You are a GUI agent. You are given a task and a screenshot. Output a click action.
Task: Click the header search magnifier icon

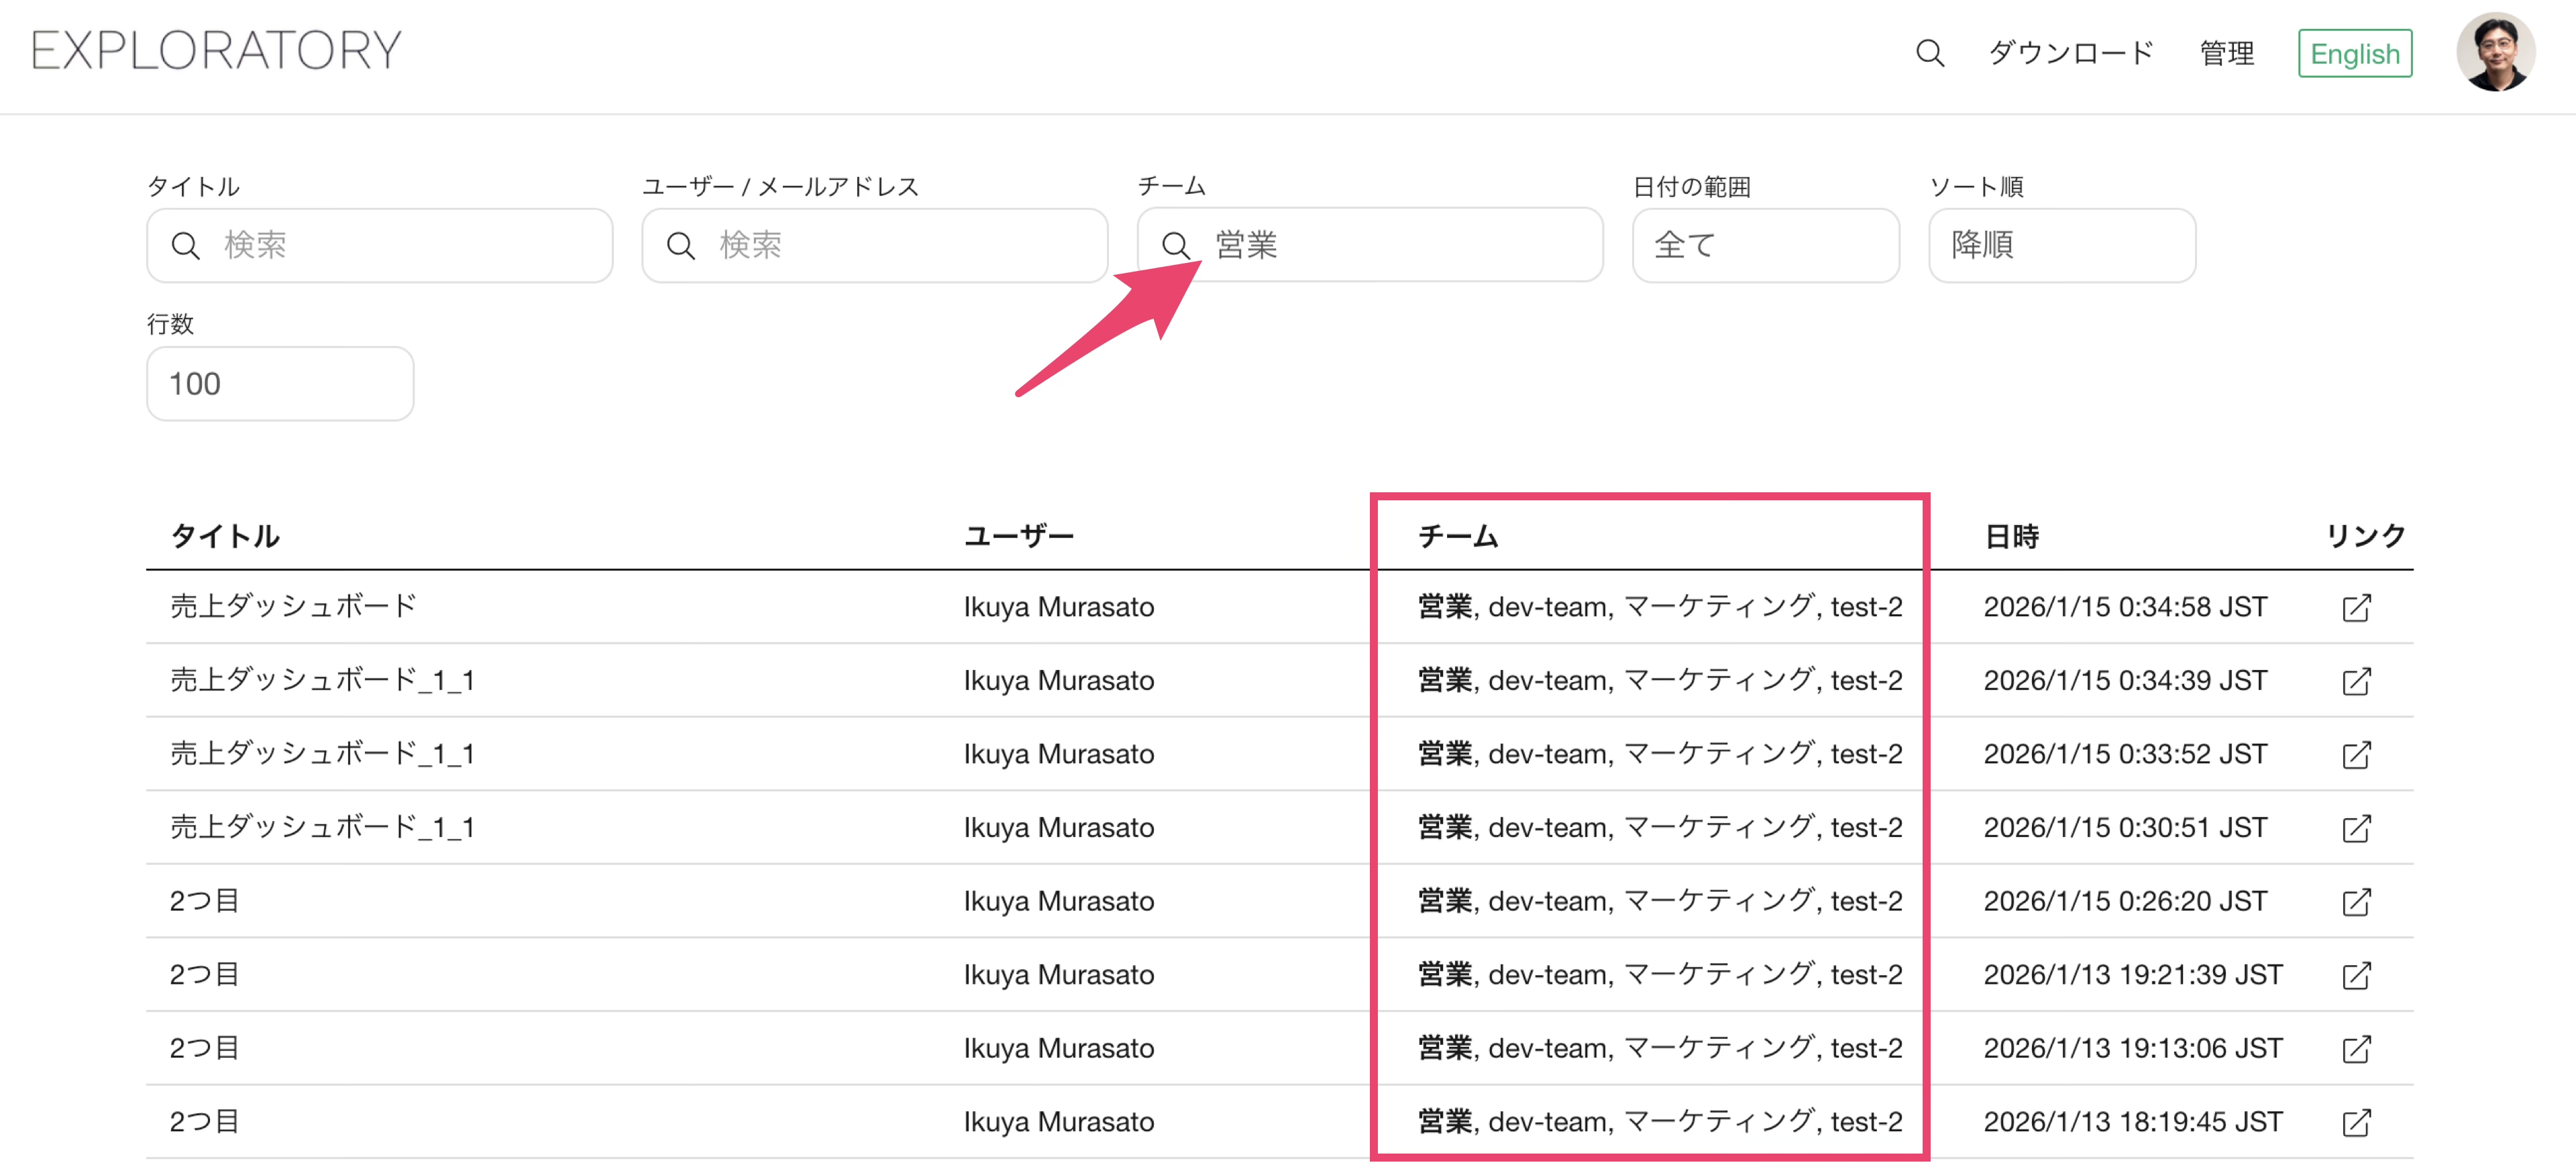[1929, 53]
